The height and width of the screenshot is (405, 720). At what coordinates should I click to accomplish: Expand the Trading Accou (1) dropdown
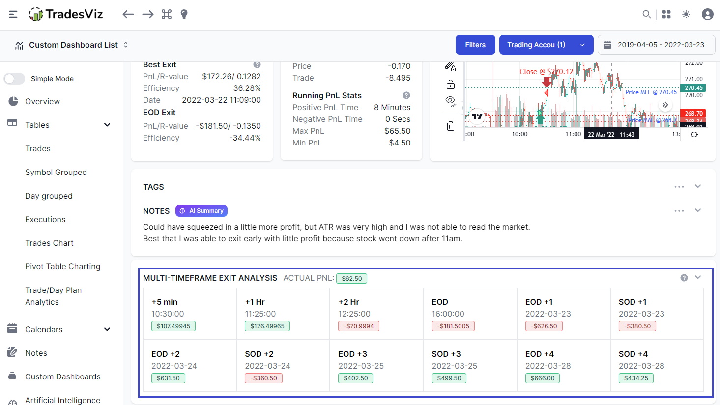[546, 45]
